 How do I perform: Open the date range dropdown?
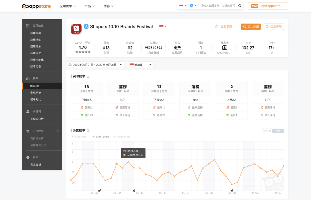click(x=95, y=65)
